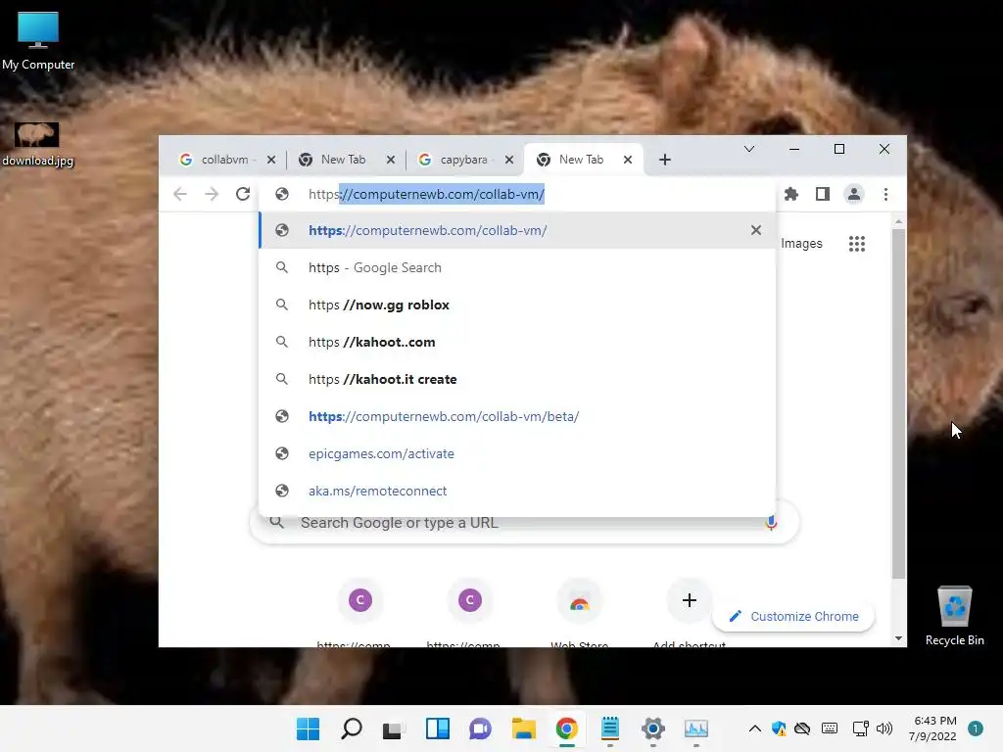Click the browser back arrow
This screenshot has width=1003, height=752.
pyautogui.click(x=180, y=194)
